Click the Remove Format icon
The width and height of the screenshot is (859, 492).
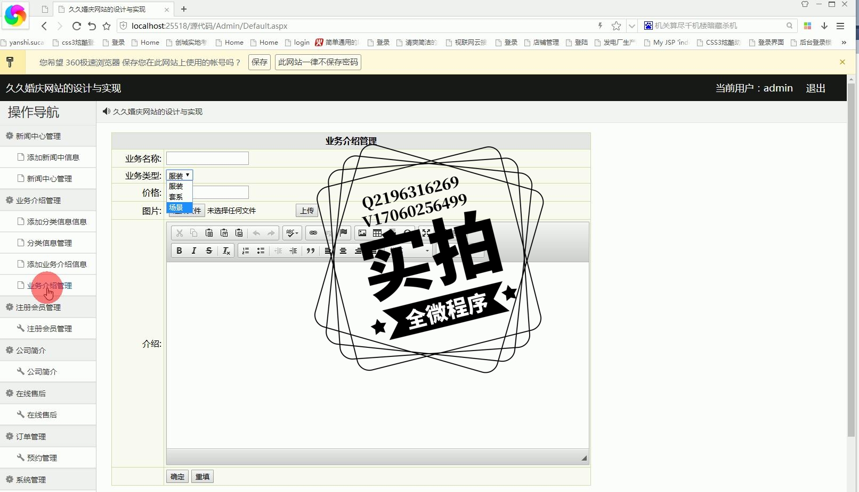(x=226, y=251)
